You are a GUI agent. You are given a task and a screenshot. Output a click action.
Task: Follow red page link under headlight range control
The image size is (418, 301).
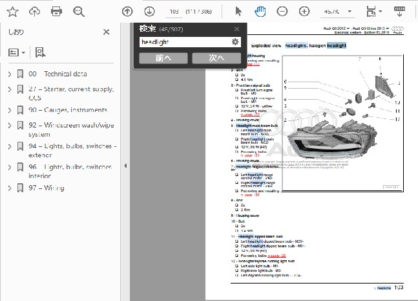point(250,195)
